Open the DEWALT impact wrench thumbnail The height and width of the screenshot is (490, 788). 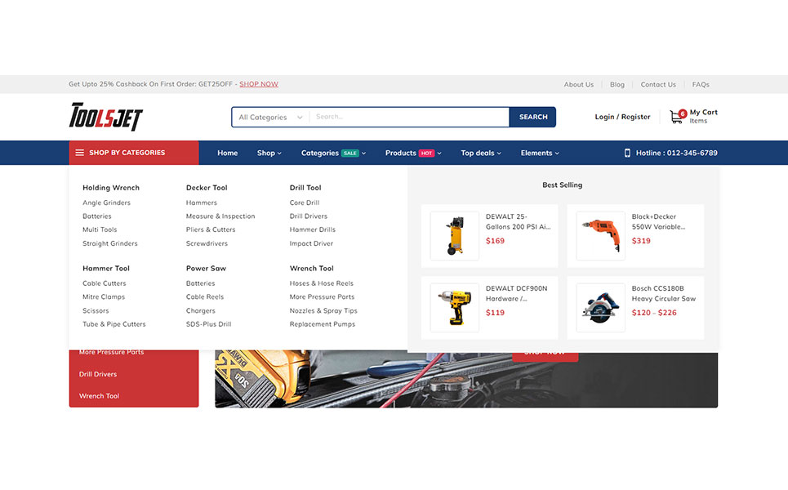pyautogui.click(x=454, y=307)
